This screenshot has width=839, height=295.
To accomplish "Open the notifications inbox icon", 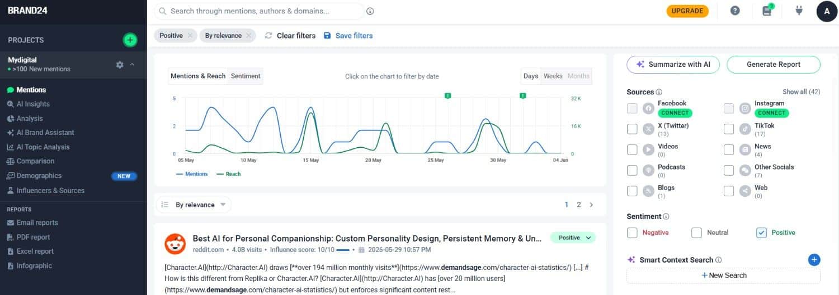I will tap(767, 11).
